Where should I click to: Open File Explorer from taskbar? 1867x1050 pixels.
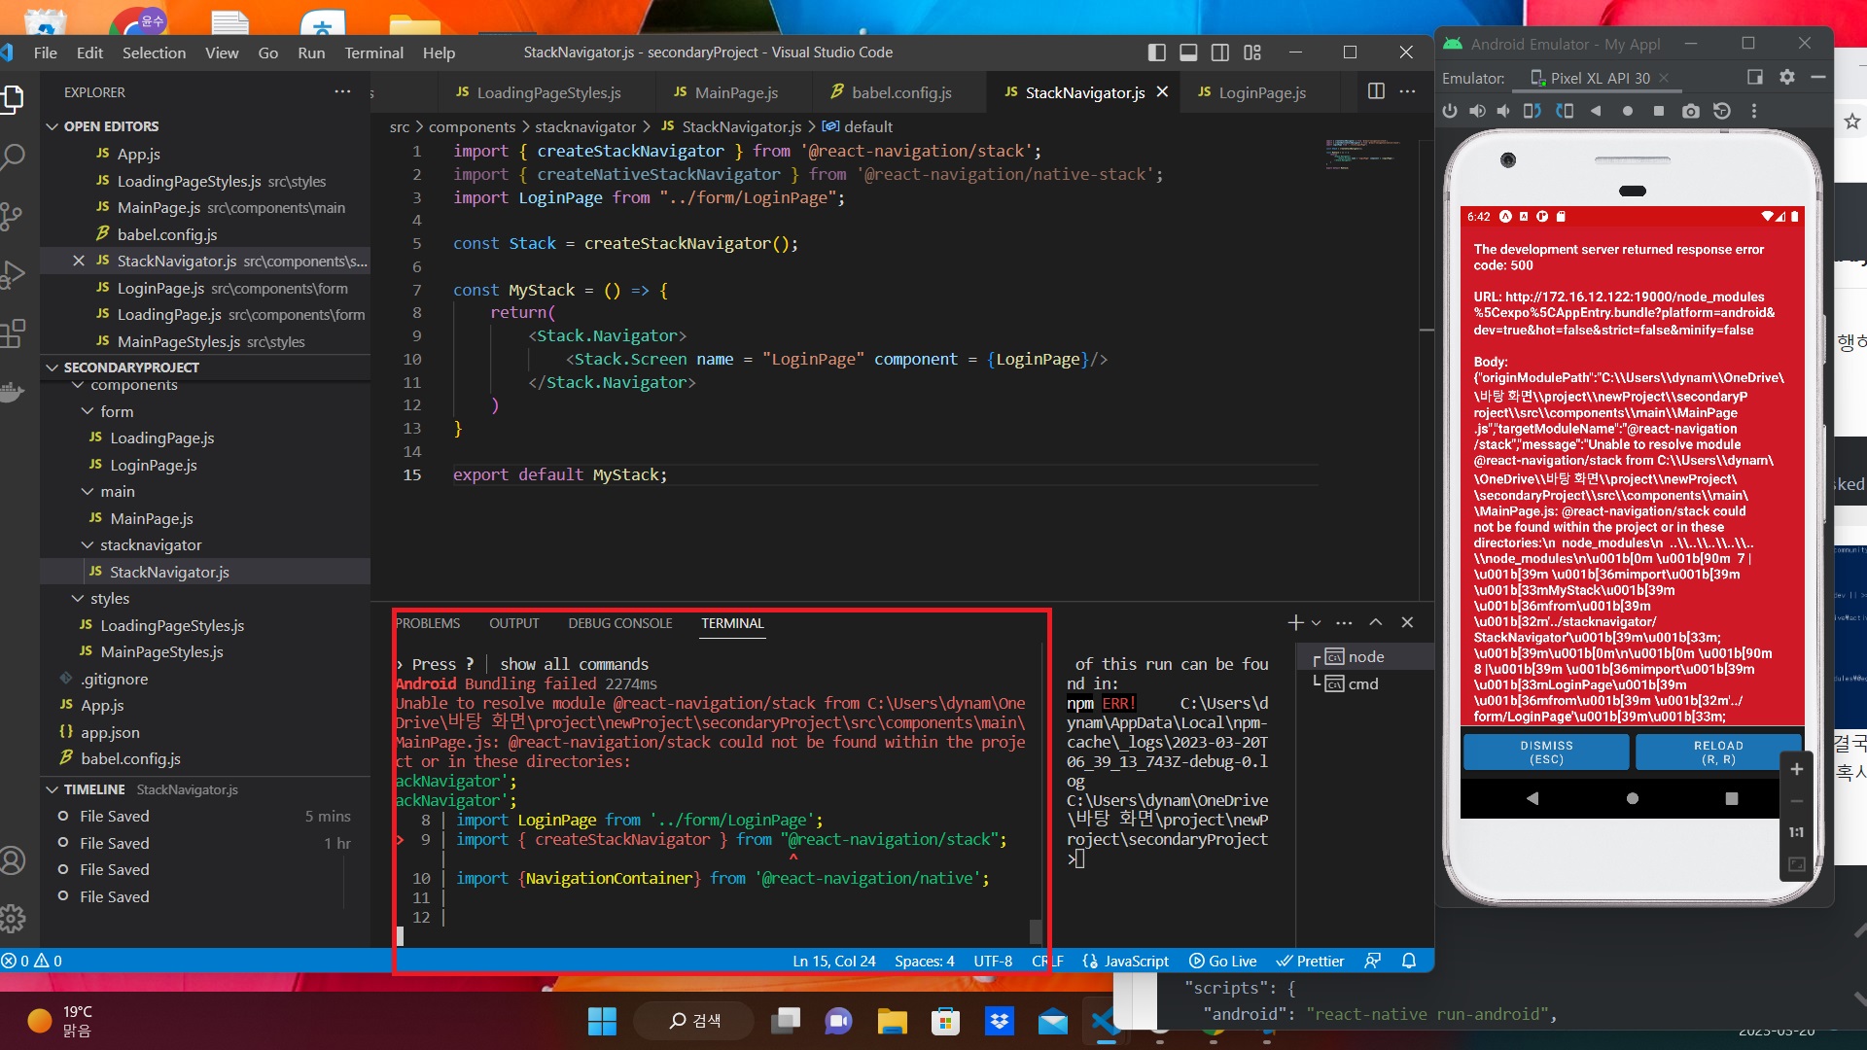pyautogui.click(x=892, y=1021)
